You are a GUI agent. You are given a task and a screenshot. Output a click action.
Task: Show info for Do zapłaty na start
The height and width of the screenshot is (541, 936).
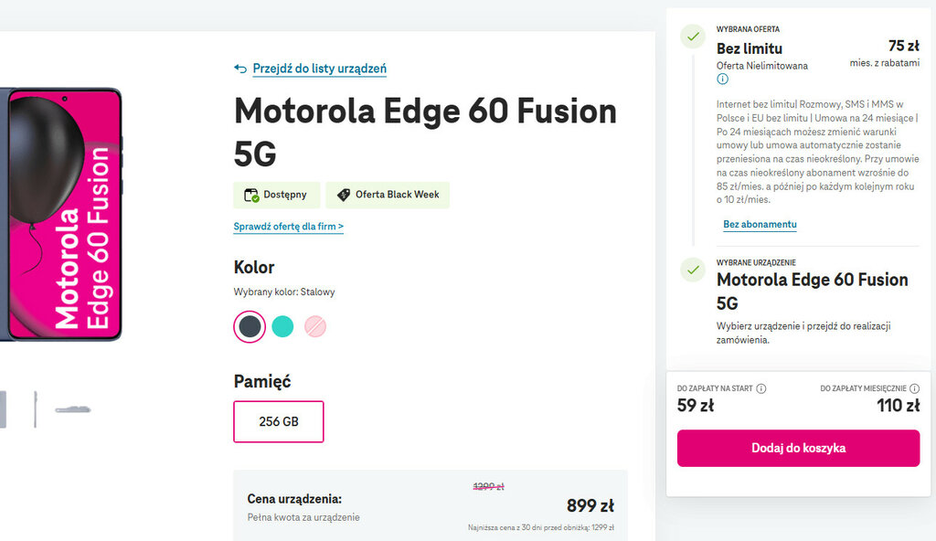point(761,388)
